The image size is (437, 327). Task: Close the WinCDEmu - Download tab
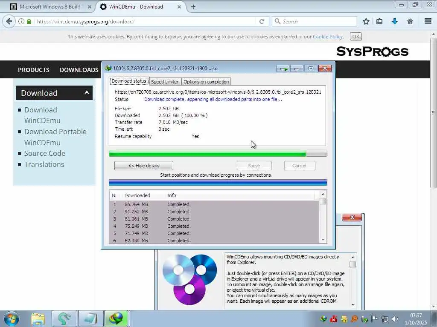pyautogui.click(x=179, y=7)
